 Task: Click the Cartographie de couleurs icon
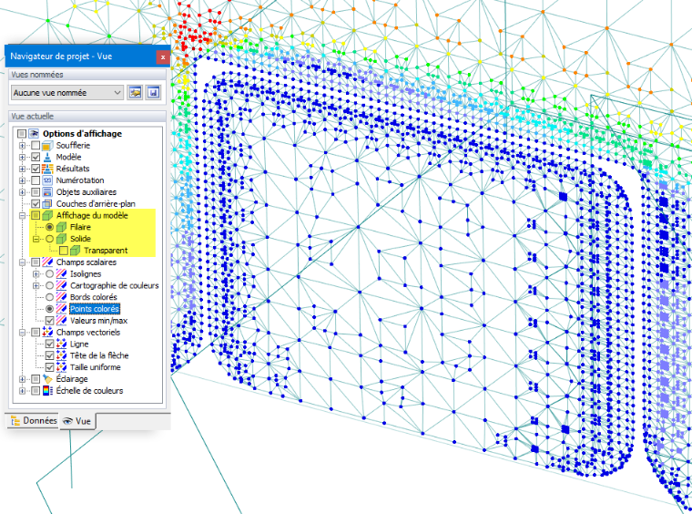(x=61, y=285)
